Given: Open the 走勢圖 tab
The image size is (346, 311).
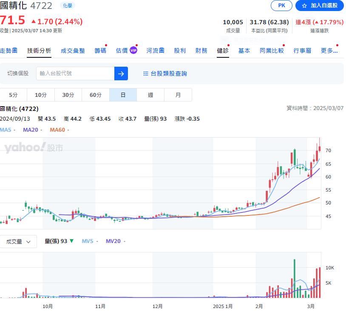Looking at the screenshot, I should [9, 51].
